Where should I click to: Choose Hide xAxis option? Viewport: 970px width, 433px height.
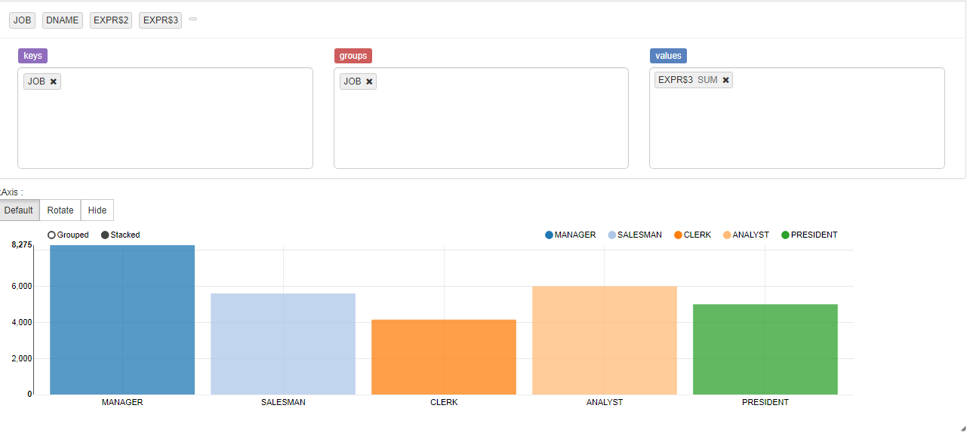pyautogui.click(x=97, y=210)
